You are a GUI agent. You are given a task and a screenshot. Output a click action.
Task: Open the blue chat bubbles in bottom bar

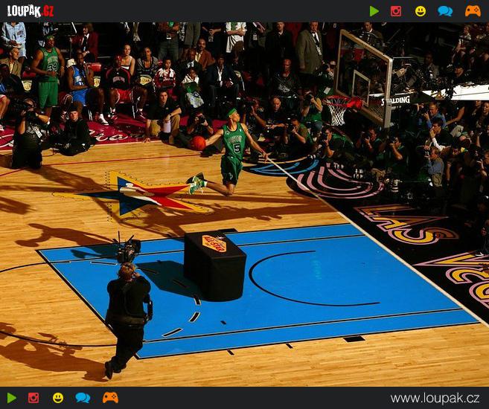(x=83, y=398)
